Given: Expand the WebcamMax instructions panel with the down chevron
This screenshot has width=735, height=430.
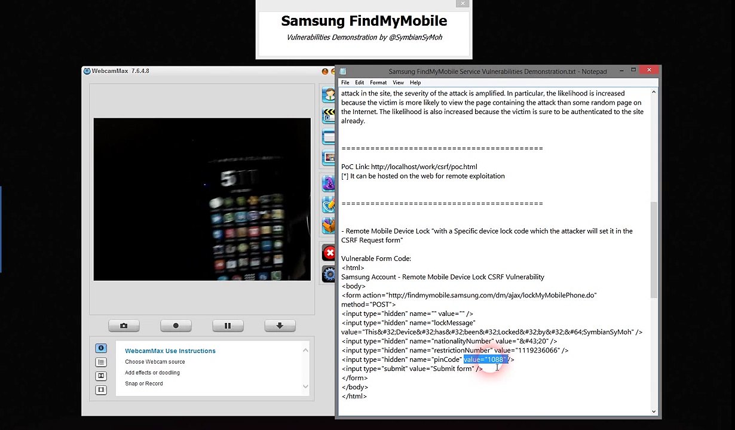Looking at the screenshot, I should [x=305, y=386].
